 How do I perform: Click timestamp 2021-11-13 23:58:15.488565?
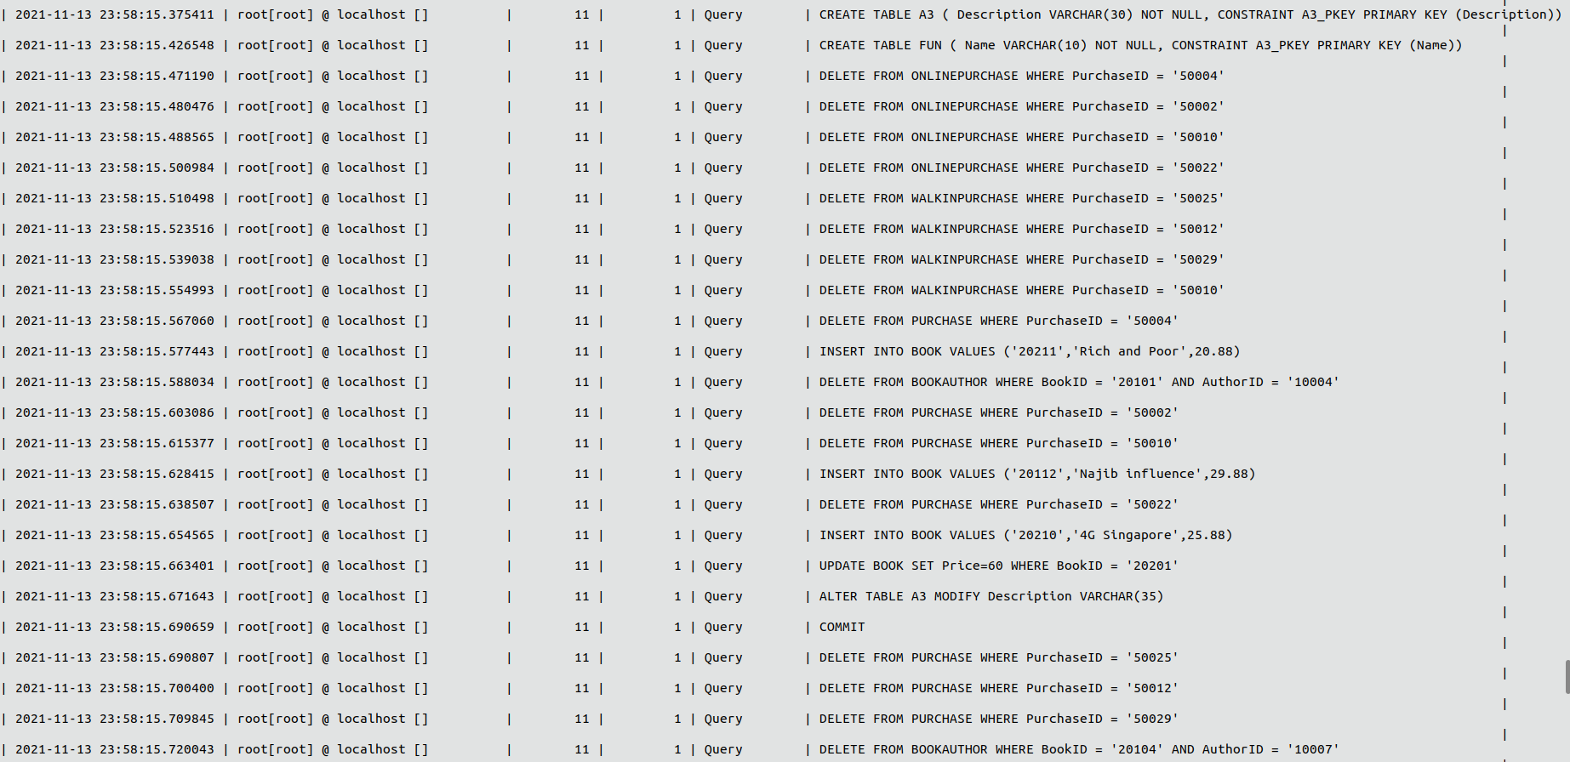[x=115, y=137]
